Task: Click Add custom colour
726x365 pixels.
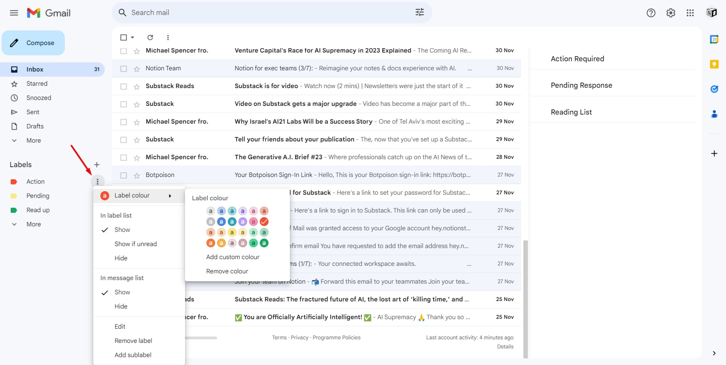Action: (x=233, y=257)
